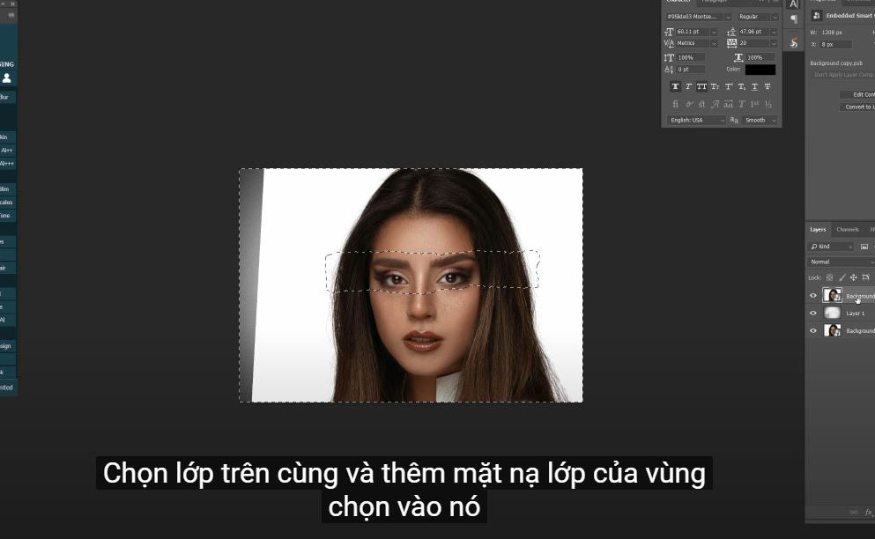Click user profile icon in left plugin panel
Screen dimensions: 875x539
pyautogui.click(x=7, y=78)
